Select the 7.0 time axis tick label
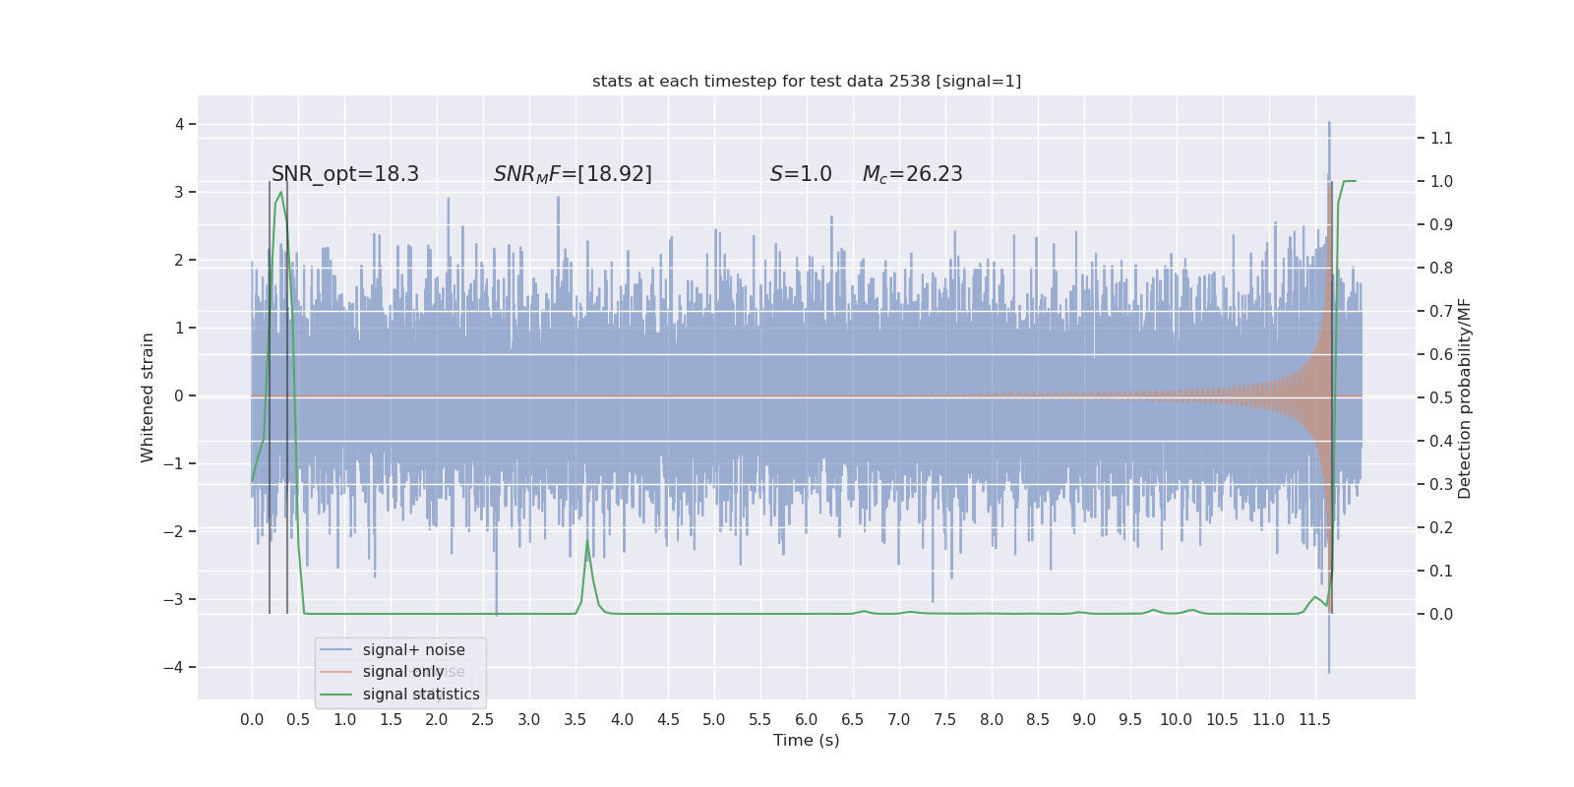 [x=899, y=719]
